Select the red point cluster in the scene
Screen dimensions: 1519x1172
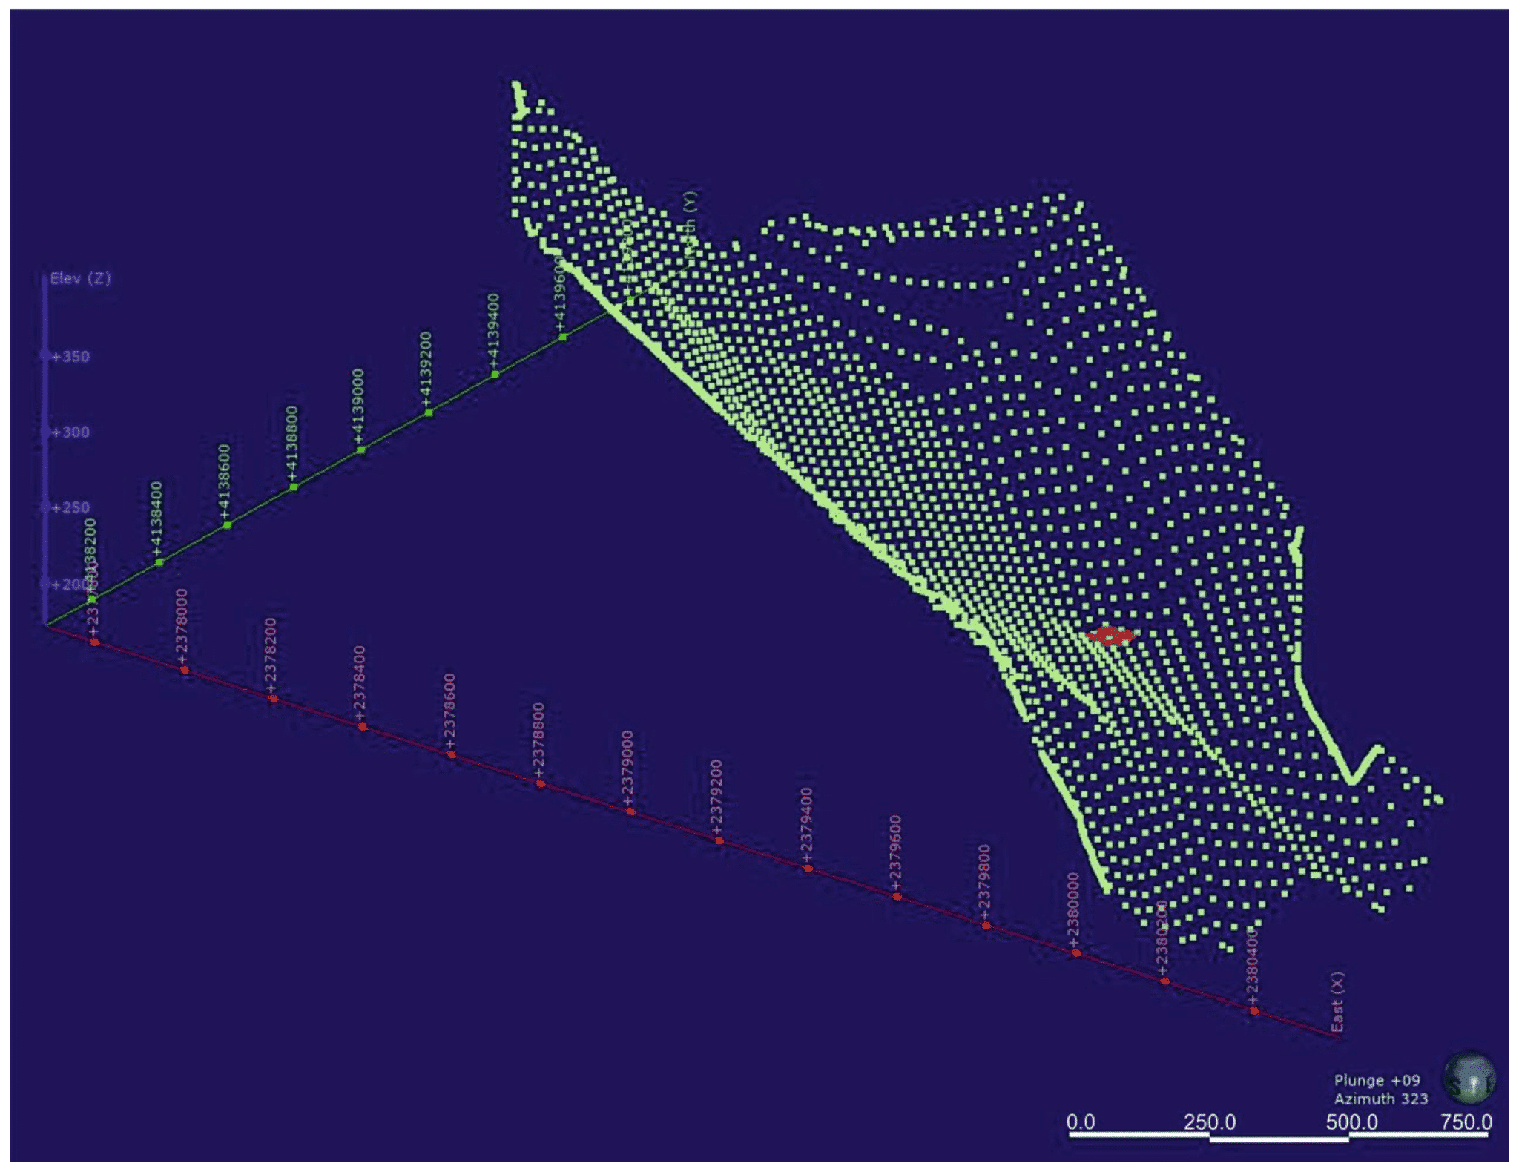[x=1110, y=636]
